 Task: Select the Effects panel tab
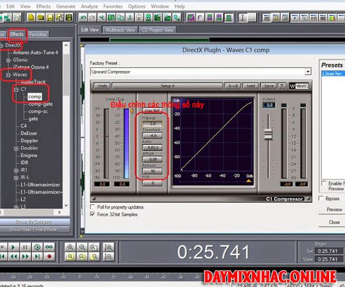pyautogui.click(x=17, y=34)
